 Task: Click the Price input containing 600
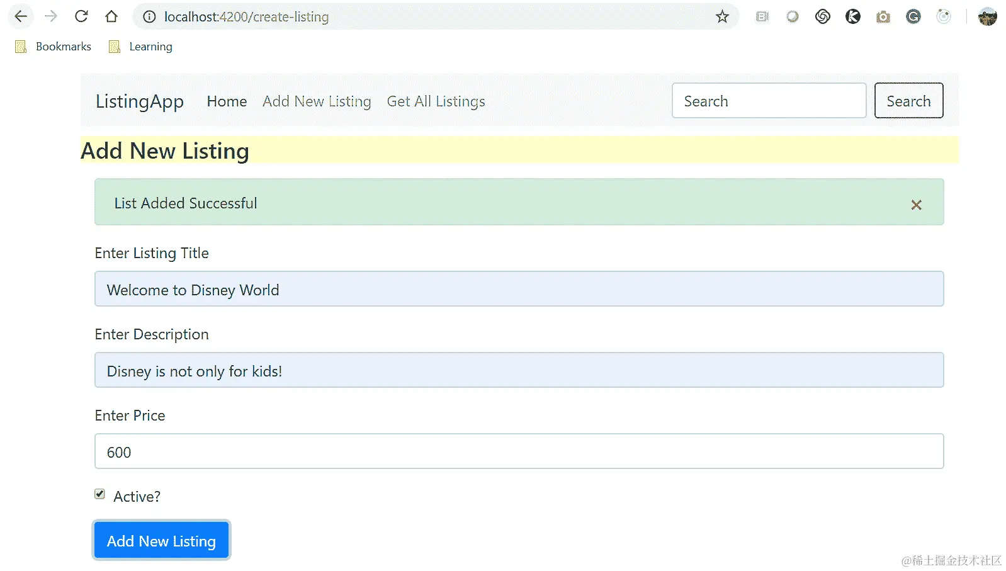click(x=519, y=451)
